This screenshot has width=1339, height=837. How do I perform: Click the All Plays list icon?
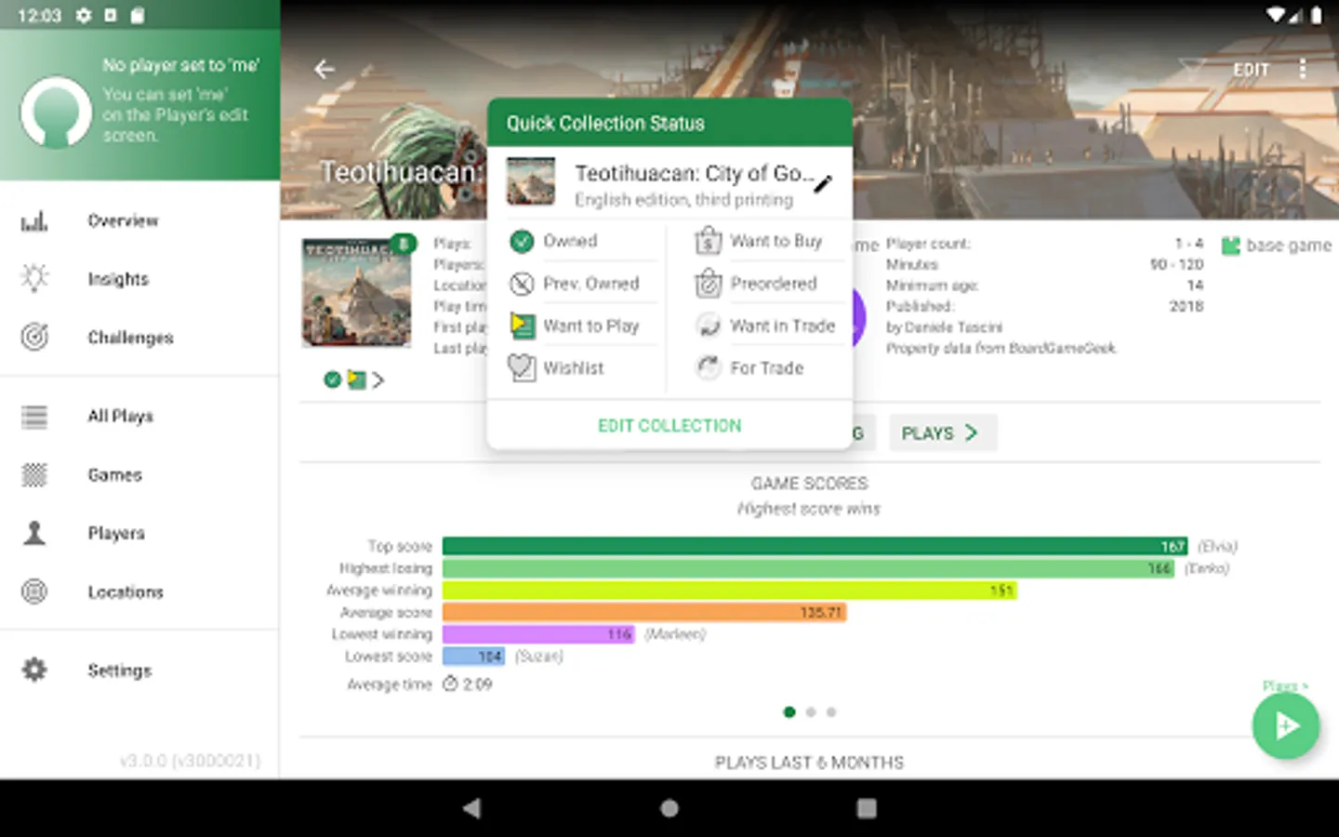(34, 417)
